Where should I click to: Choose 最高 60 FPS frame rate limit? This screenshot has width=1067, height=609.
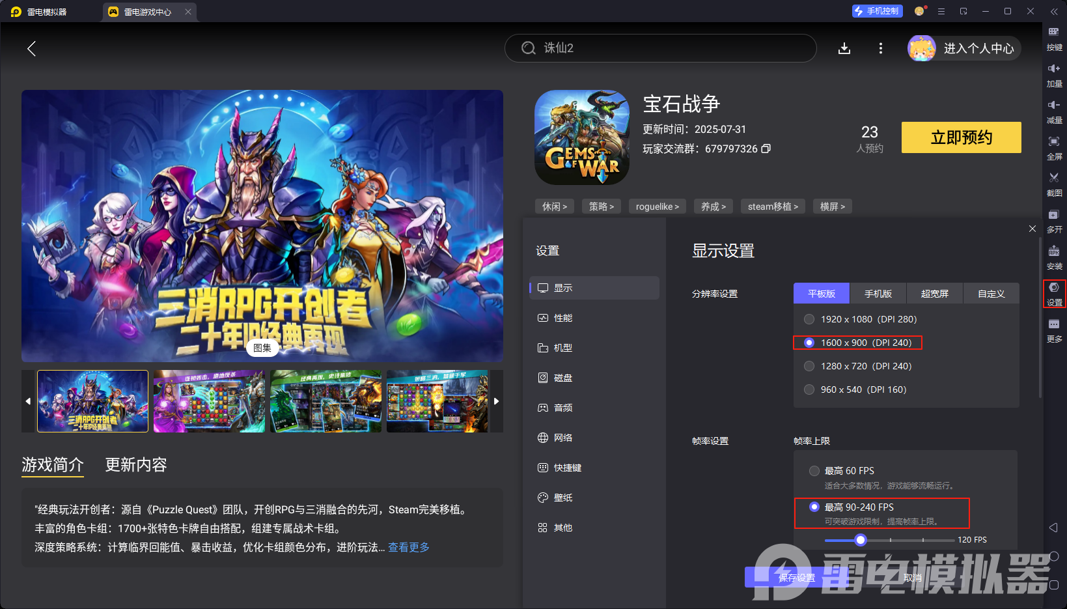pos(814,470)
